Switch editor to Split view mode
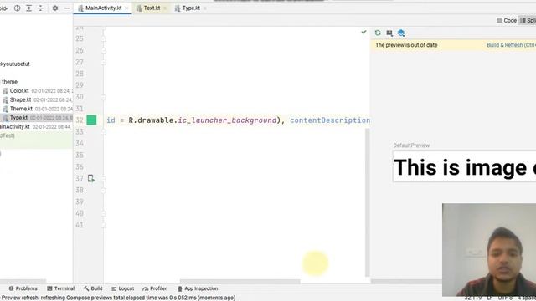536x301 pixels. tap(528, 20)
